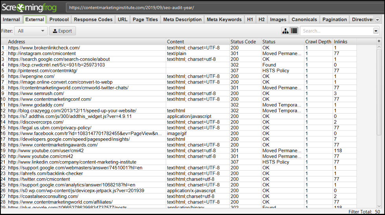Viewport: 385px width, 215px height.
Task: Expand the search box options dropdown
Action: coord(376,31)
